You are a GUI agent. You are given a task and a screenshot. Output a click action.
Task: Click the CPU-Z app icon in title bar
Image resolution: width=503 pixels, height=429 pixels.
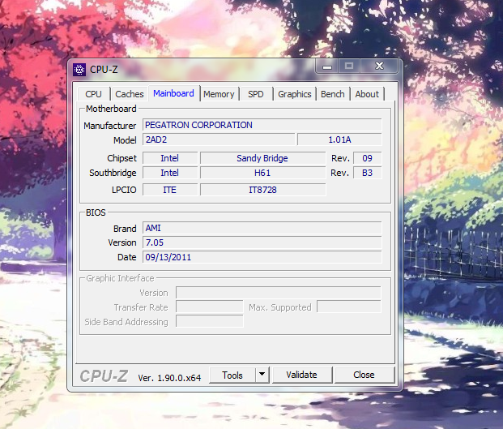tap(79, 70)
